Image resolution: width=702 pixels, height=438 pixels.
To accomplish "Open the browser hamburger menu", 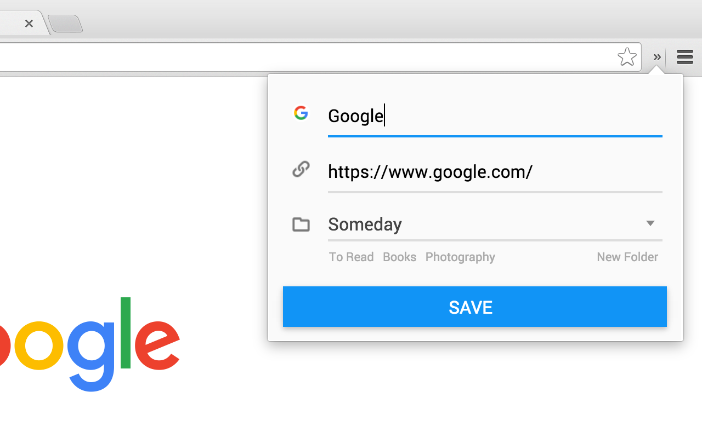I will coord(684,56).
